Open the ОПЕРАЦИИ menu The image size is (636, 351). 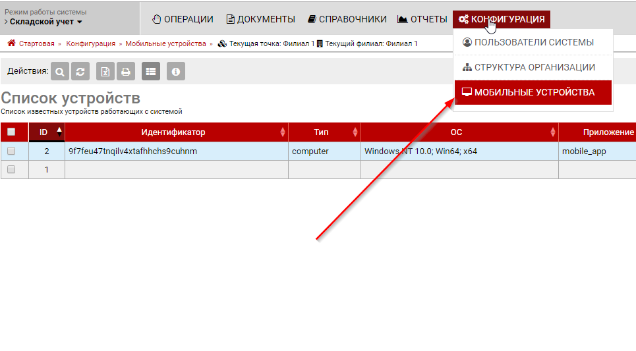[183, 19]
